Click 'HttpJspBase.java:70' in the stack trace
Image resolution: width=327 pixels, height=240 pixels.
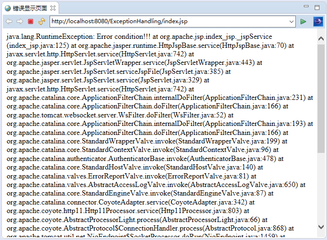click(254, 45)
